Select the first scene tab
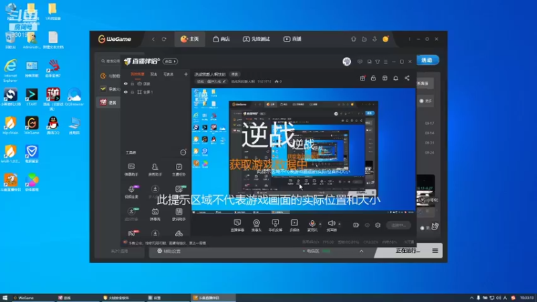Screen dimensions: 537x302 point(138,74)
